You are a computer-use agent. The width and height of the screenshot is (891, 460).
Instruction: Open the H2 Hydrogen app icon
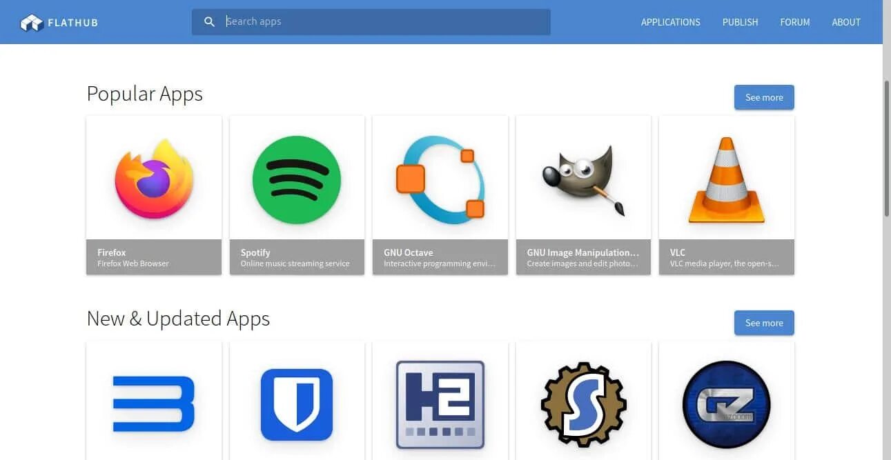tap(440, 405)
